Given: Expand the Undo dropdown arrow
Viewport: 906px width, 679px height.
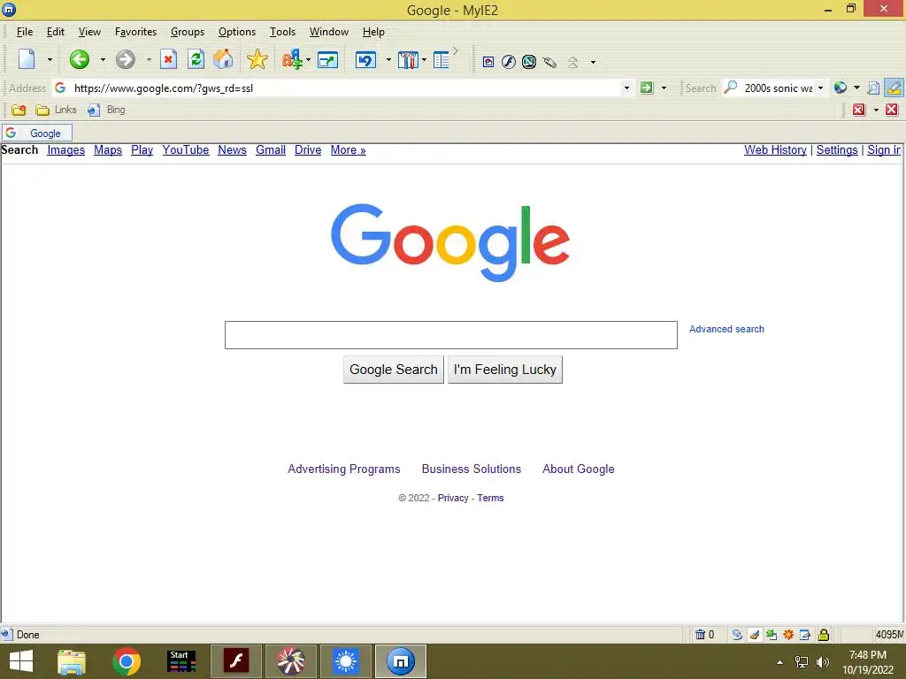Looking at the screenshot, I should pos(388,59).
